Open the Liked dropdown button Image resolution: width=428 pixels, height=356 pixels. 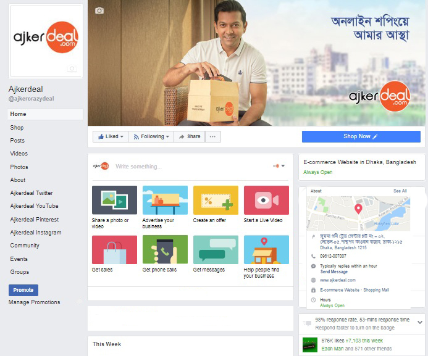[111, 136]
